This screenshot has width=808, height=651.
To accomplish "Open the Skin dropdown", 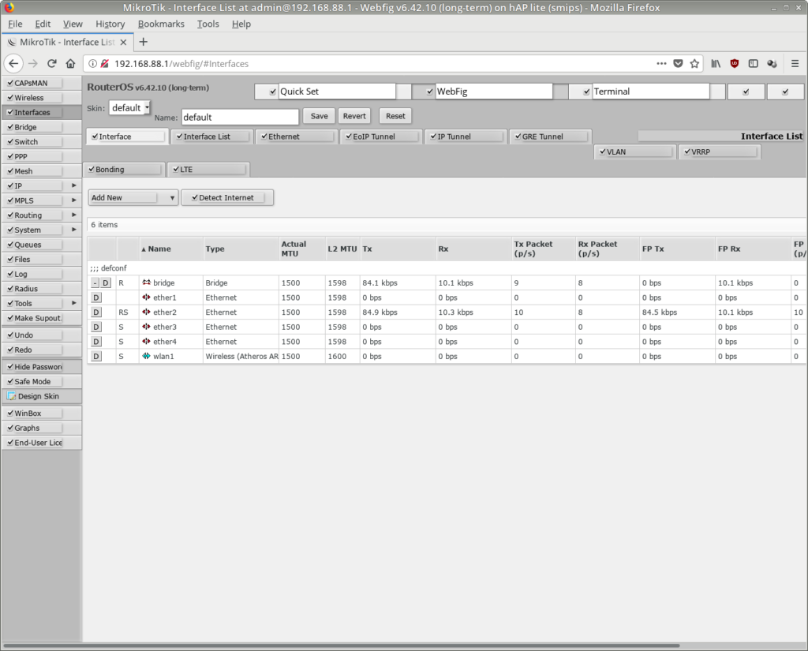I will point(130,108).
